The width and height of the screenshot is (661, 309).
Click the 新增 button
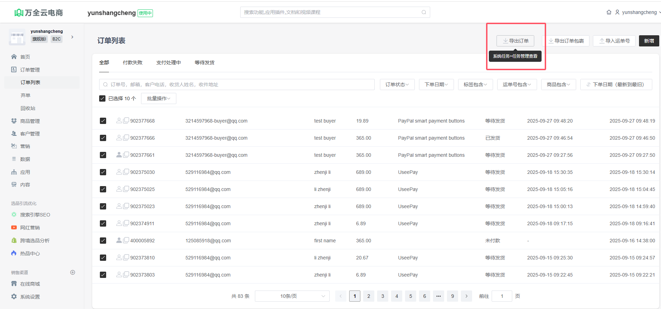[x=649, y=41]
